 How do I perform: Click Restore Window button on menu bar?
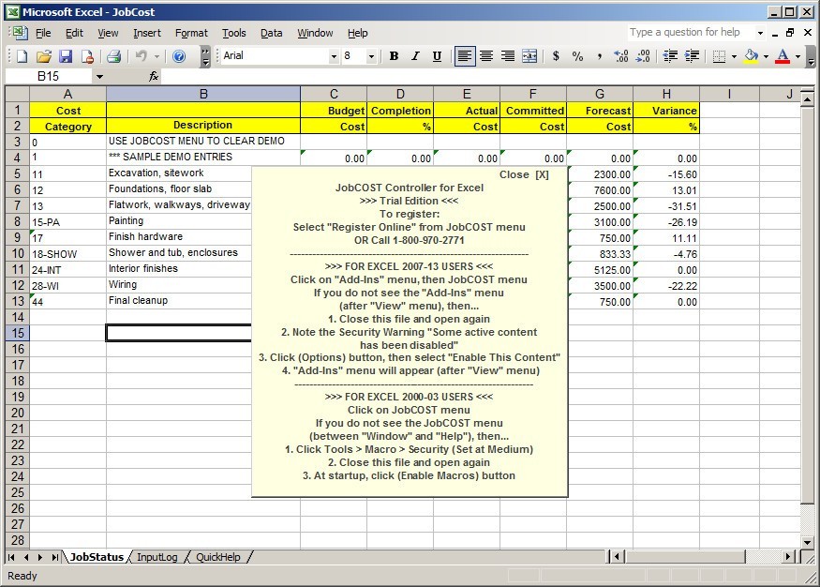point(791,33)
